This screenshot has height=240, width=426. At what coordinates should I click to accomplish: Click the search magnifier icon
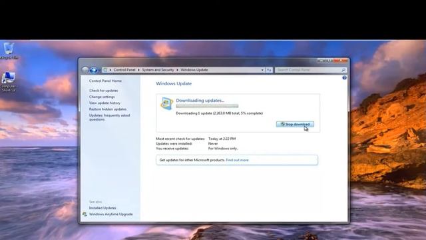click(343, 70)
